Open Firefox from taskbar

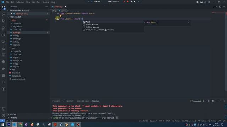coord(32,125)
